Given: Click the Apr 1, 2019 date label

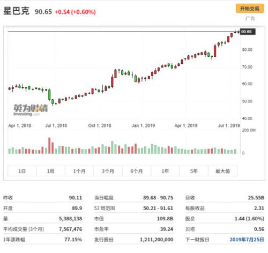Looking at the screenshot, I should (x=186, y=125).
